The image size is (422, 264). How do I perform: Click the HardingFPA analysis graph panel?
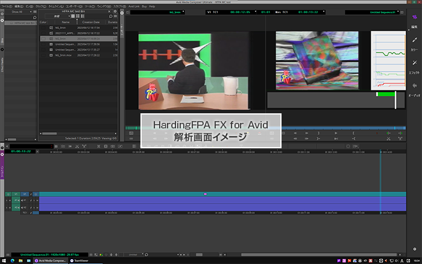[388, 60]
